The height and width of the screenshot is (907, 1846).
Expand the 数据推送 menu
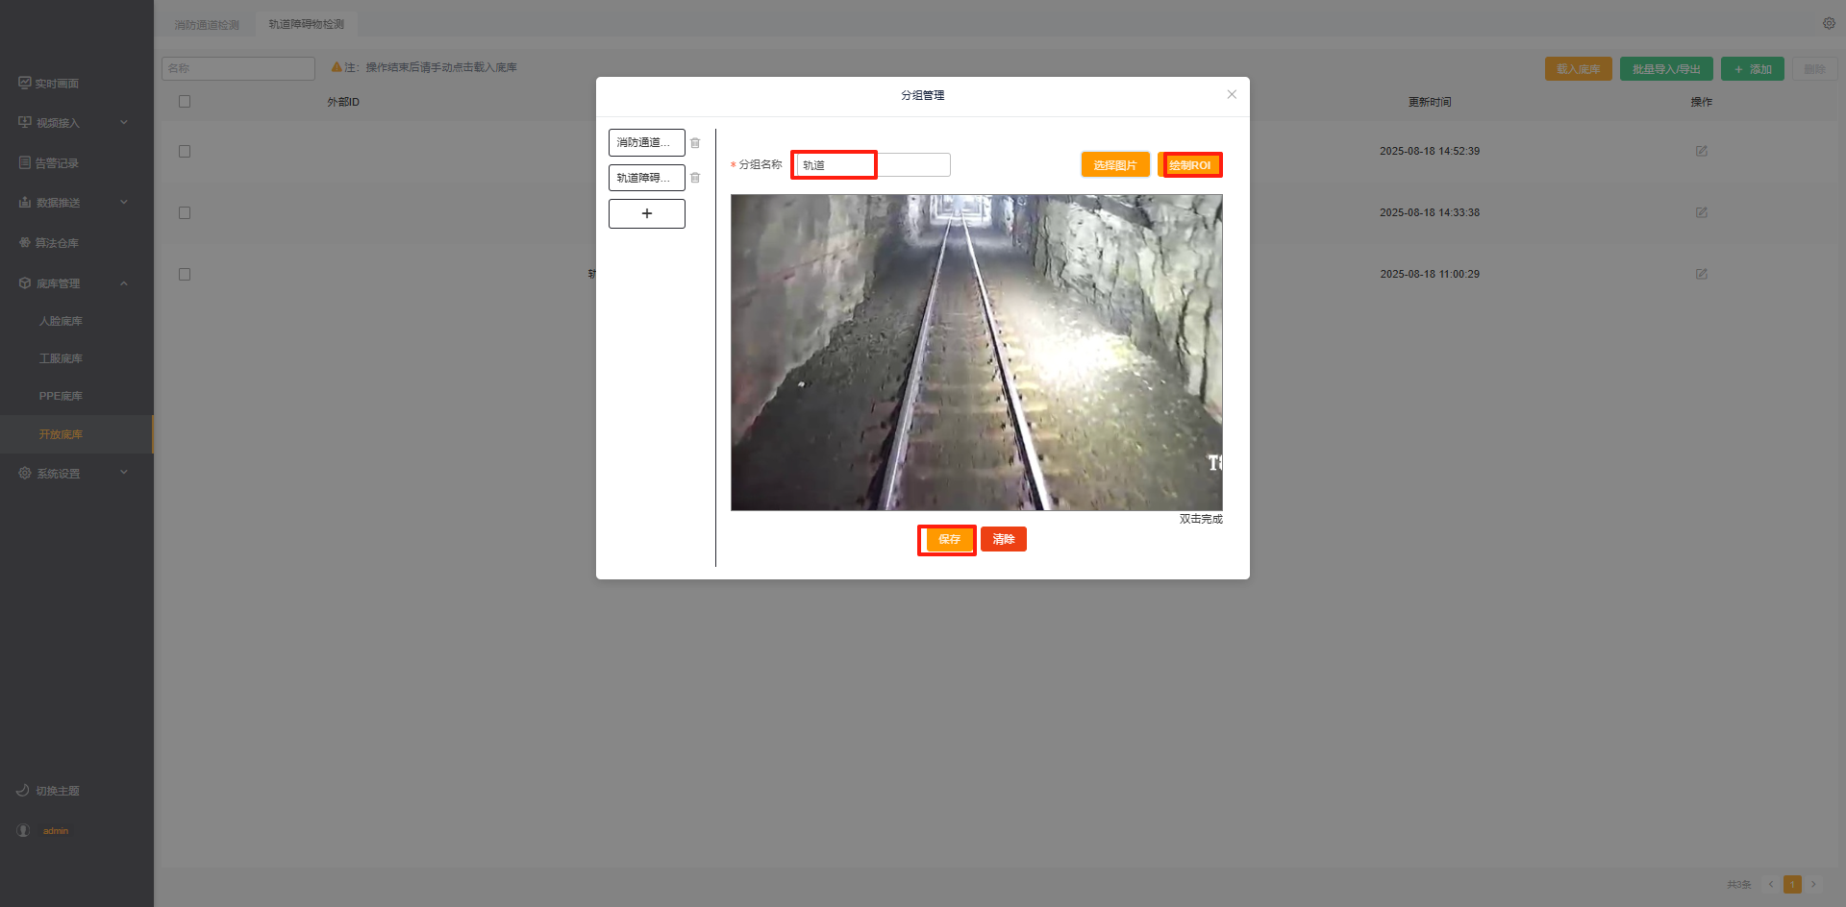pyautogui.click(x=76, y=203)
